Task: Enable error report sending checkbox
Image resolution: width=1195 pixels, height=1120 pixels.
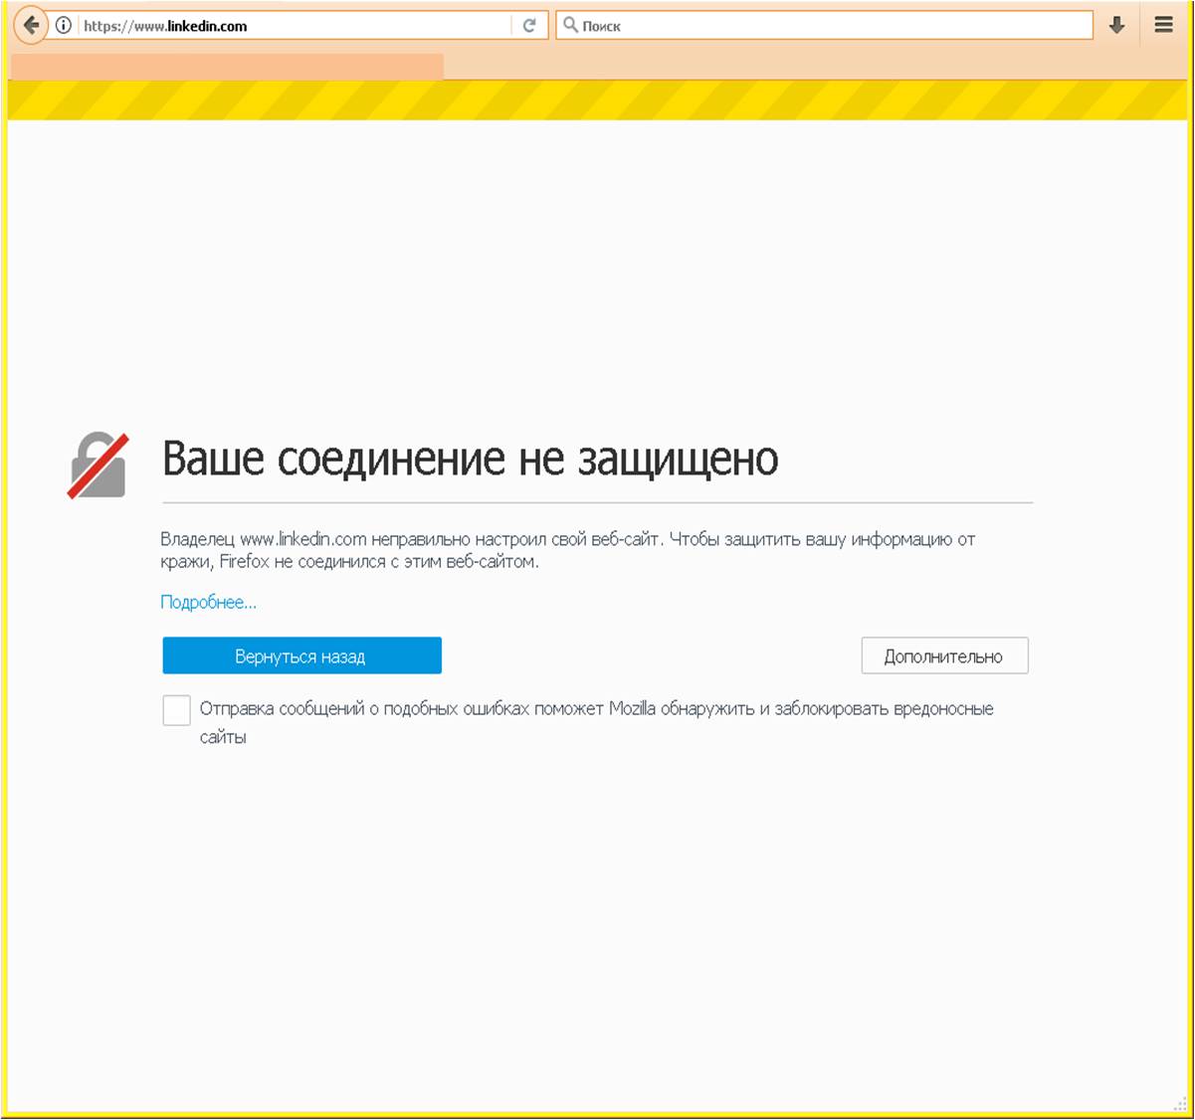Action: 176,710
